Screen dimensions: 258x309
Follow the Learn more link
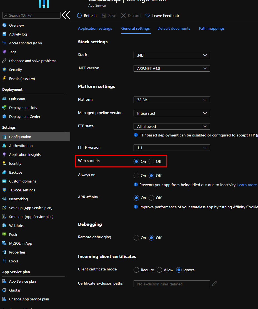[x=247, y=185]
